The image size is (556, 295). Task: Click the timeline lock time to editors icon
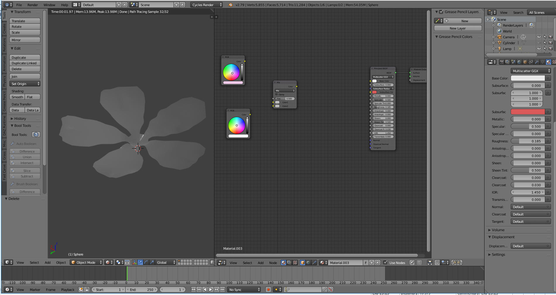[87, 289]
